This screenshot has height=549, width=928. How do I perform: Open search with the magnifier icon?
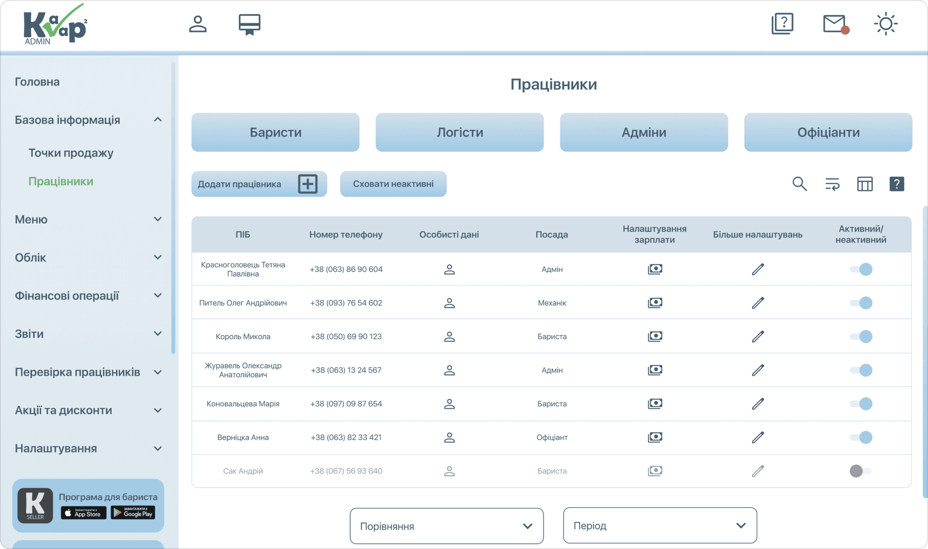pyautogui.click(x=799, y=184)
